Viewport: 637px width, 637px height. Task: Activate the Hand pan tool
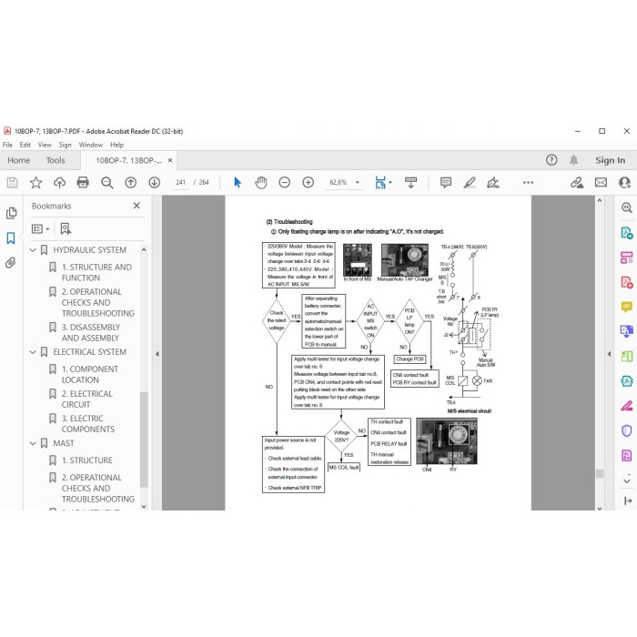pyautogui.click(x=261, y=182)
